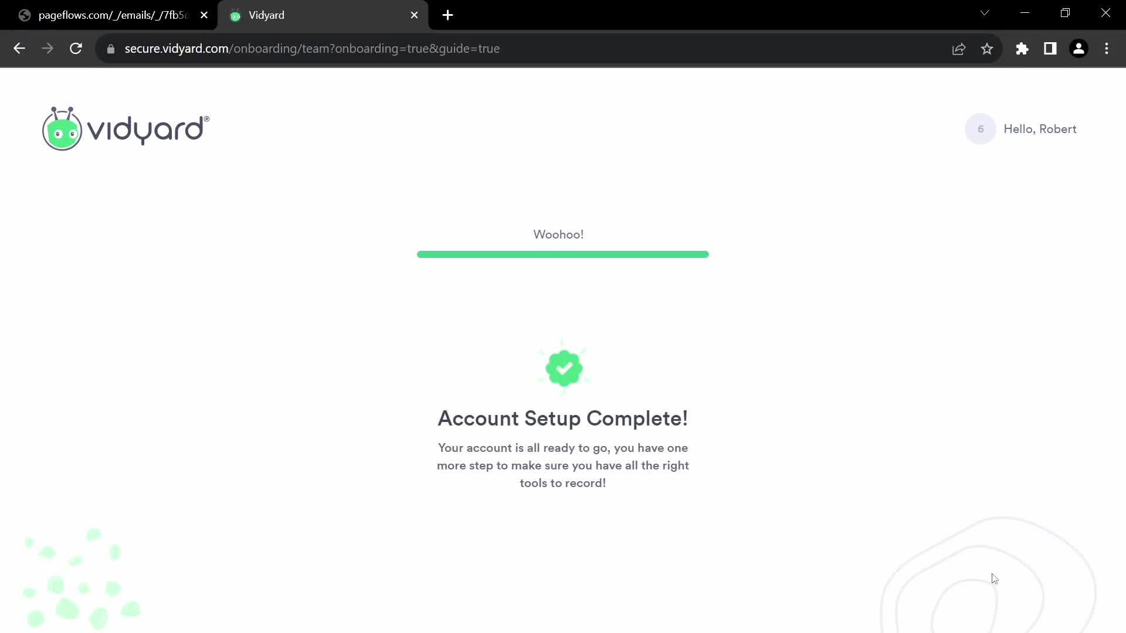Click the Woohoo! label
This screenshot has width=1126, height=633.
point(558,234)
